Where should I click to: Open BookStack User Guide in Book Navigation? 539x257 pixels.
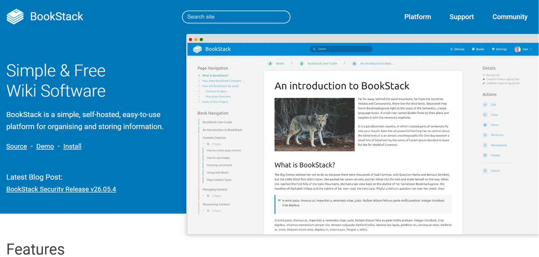(x=217, y=122)
